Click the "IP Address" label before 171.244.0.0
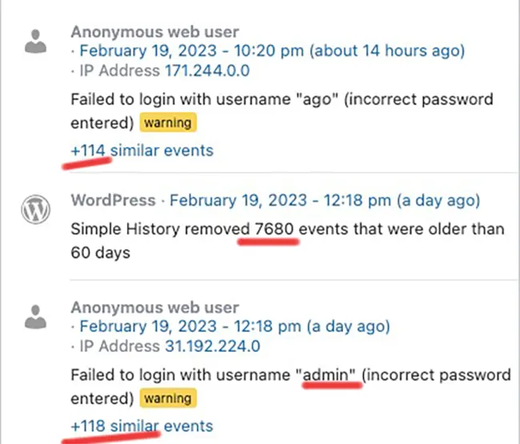This screenshot has width=520, height=444. point(120,70)
